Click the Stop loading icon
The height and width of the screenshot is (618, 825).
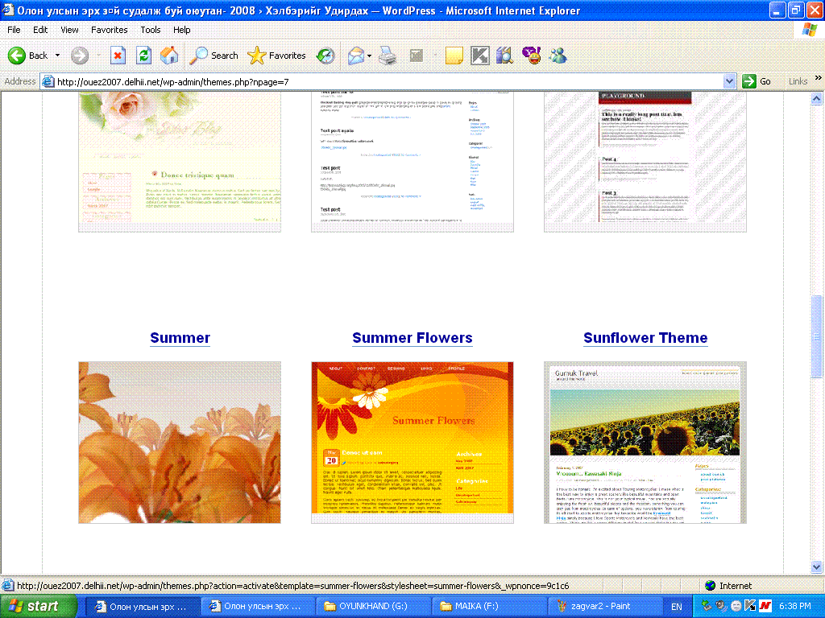click(118, 56)
